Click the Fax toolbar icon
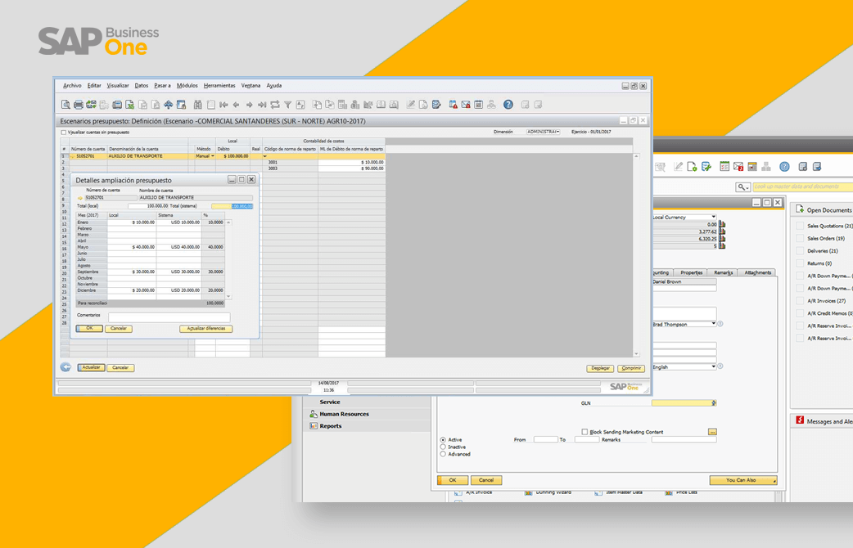The width and height of the screenshot is (853, 548). (x=117, y=105)
